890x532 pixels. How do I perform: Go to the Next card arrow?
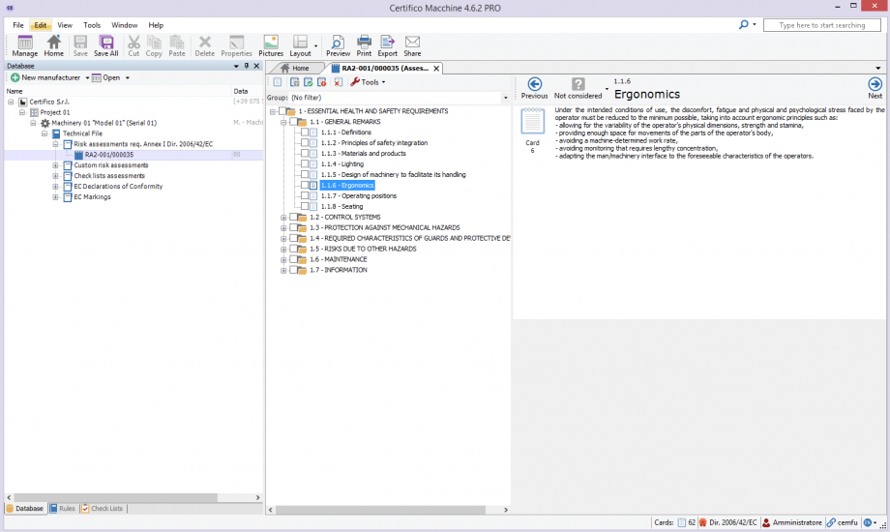tap(875, 85)
